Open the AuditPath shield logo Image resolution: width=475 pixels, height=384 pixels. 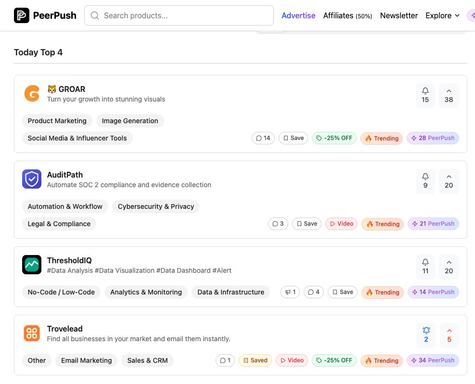(x=32, y=179)
